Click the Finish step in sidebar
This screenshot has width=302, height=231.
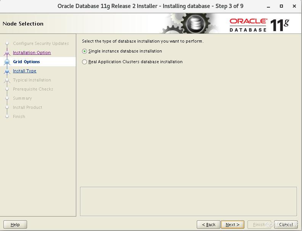pos(19,116)
